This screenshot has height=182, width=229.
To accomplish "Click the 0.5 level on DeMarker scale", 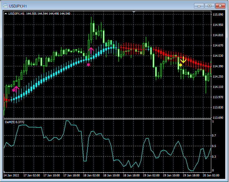I will click(x=214, y=146).
